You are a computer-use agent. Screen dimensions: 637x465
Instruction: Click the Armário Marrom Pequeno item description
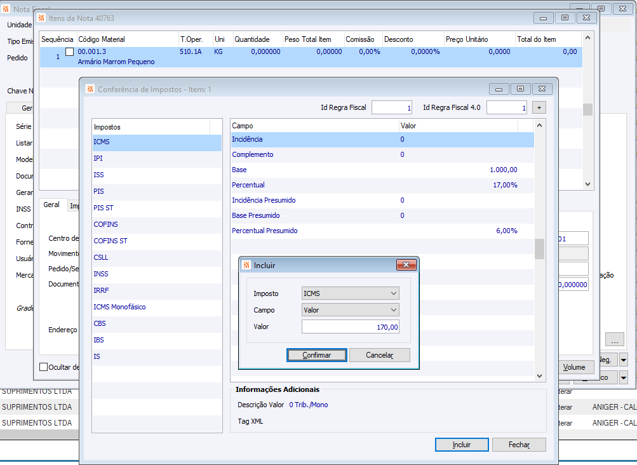116,62
